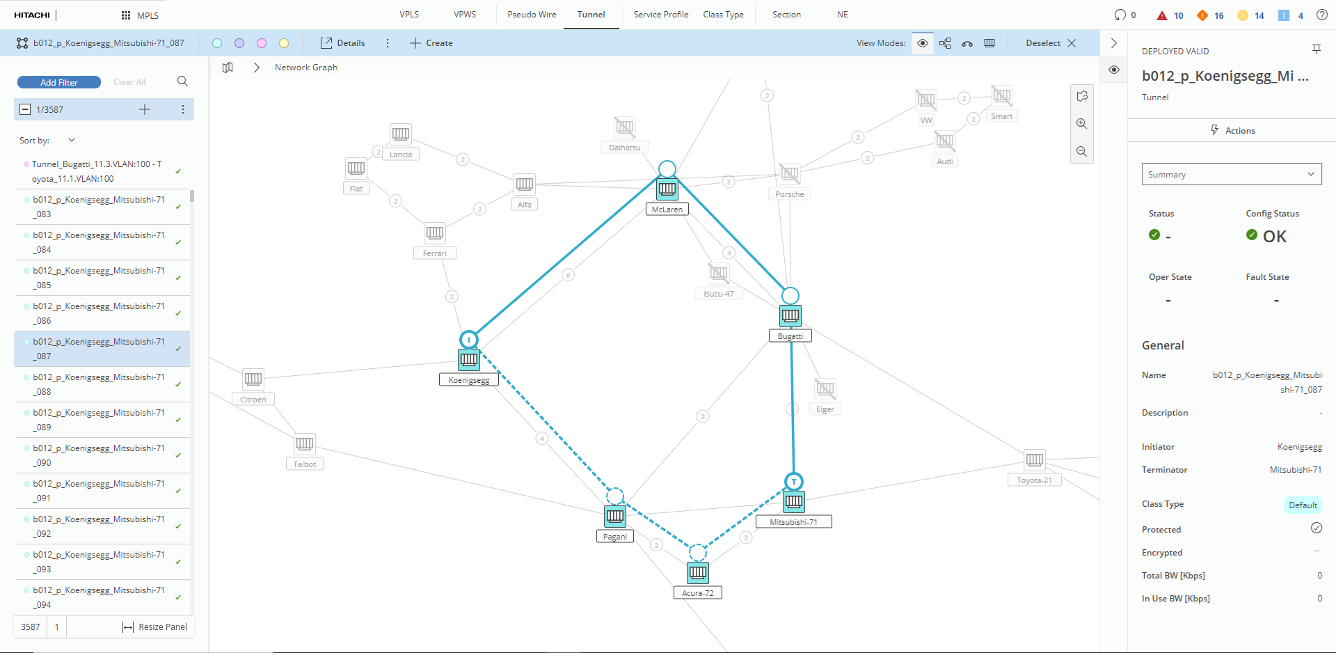Click the pink color circle

262,43
